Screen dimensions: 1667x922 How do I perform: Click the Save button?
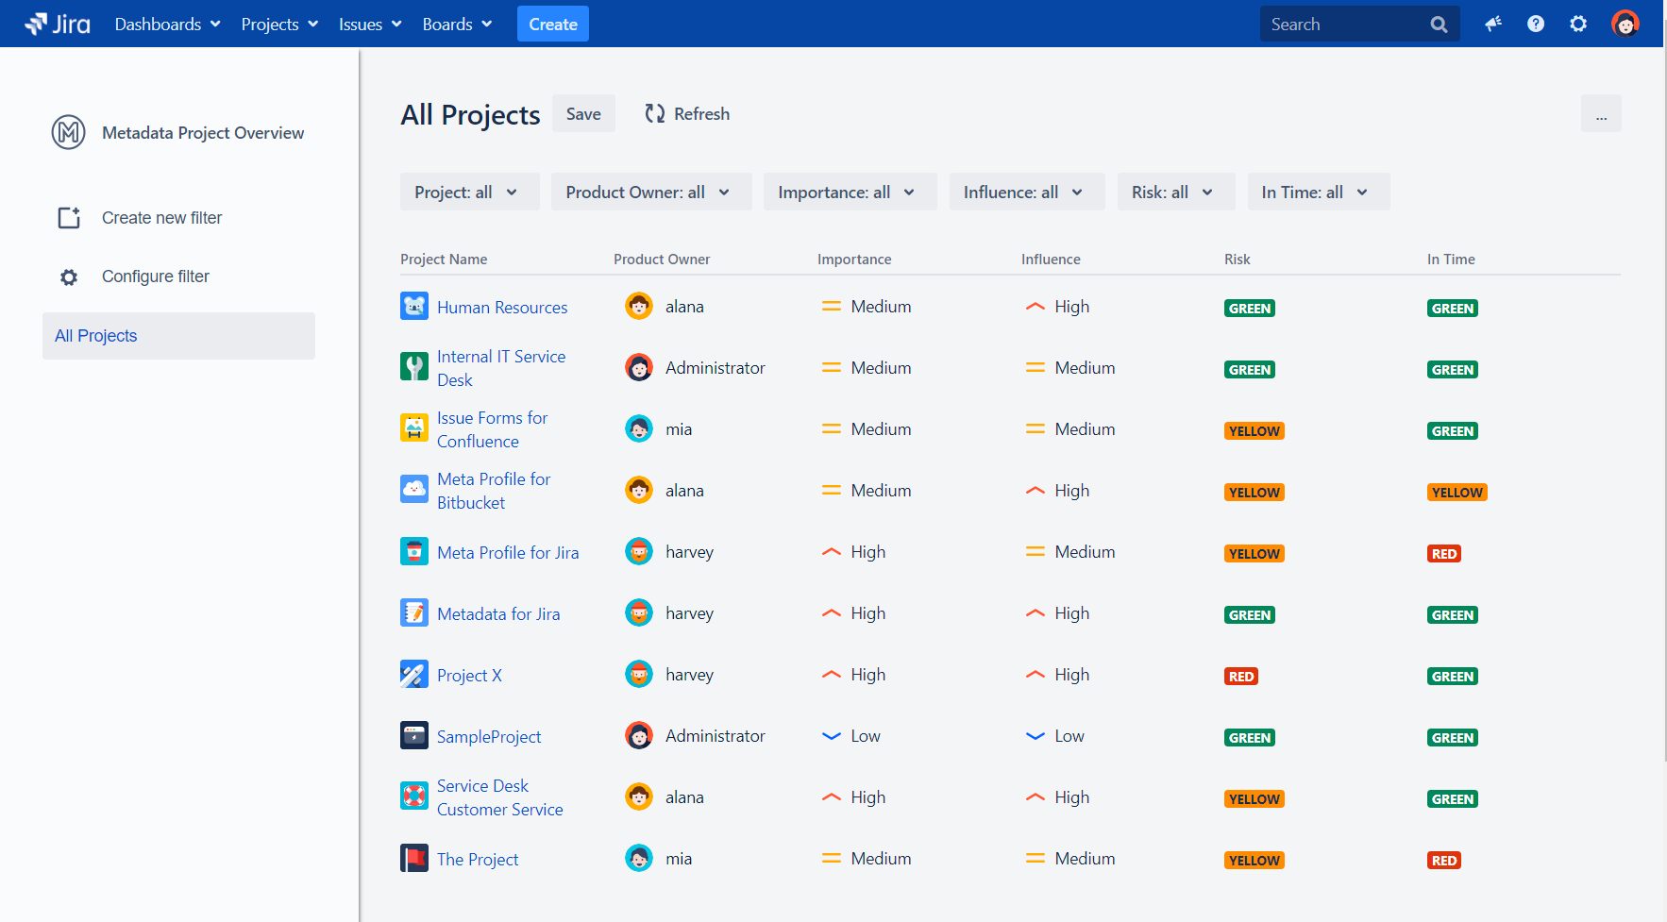coord(583,113)
